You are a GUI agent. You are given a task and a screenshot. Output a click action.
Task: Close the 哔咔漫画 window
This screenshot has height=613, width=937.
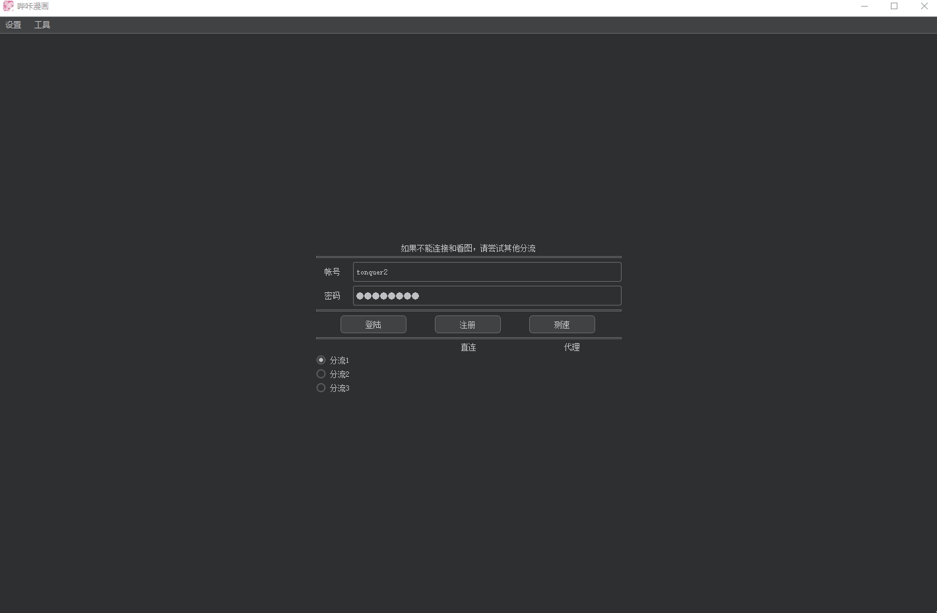[x=924, y=6]
